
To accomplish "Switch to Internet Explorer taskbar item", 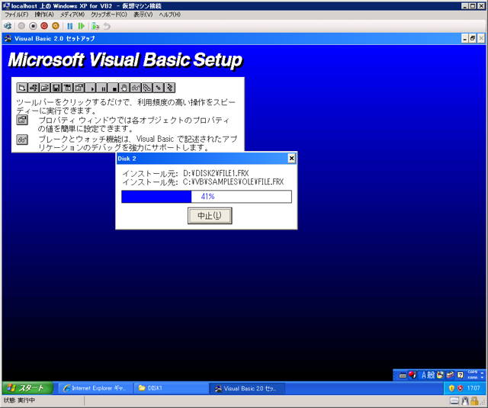I will point(95,388).
